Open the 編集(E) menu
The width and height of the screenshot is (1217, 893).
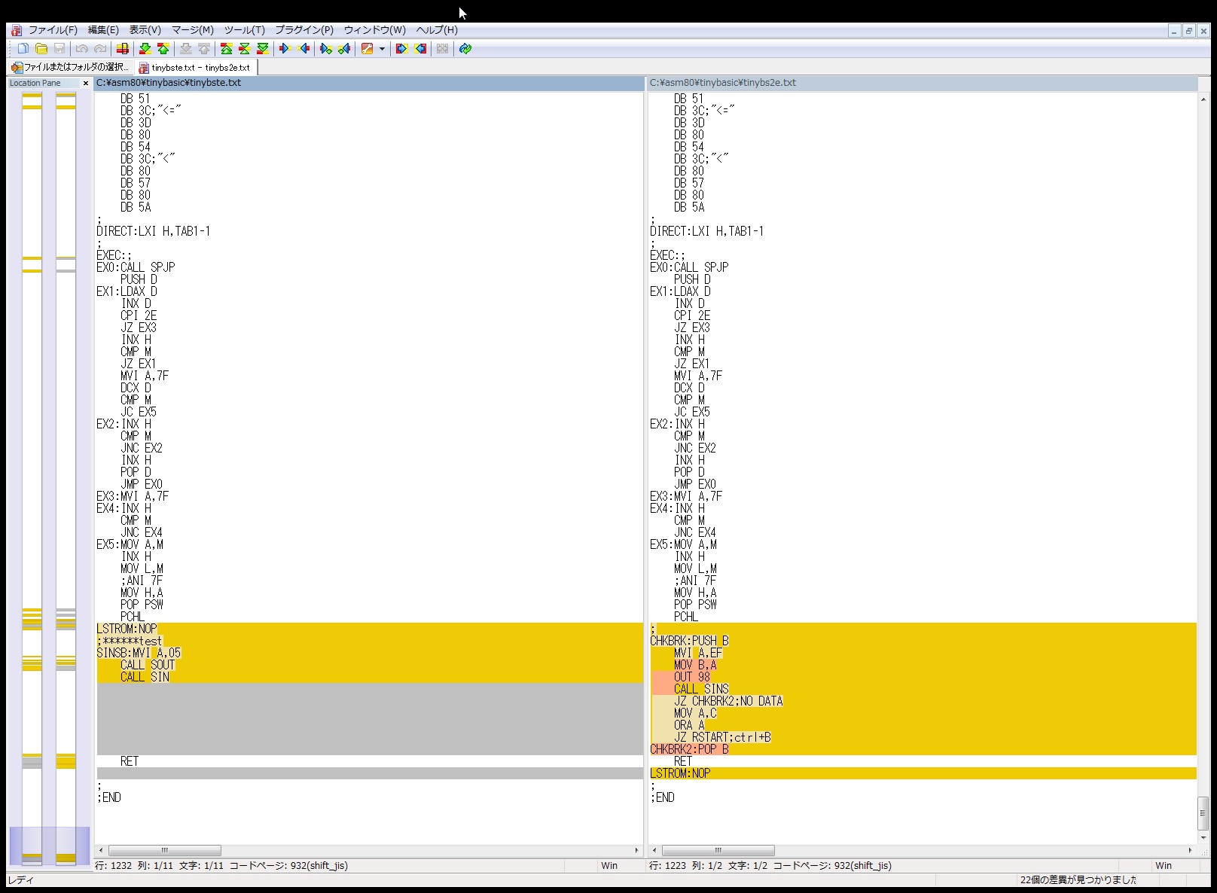(x=103, y=30)
